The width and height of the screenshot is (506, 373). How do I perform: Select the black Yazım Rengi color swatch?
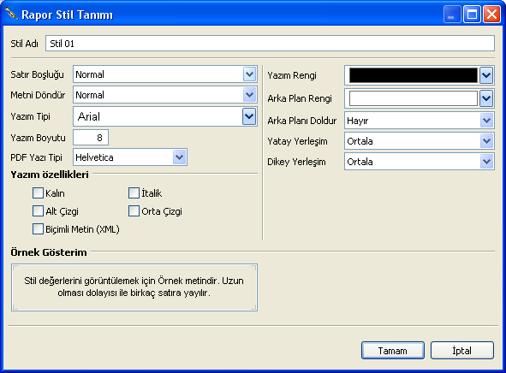coord(414,75)
